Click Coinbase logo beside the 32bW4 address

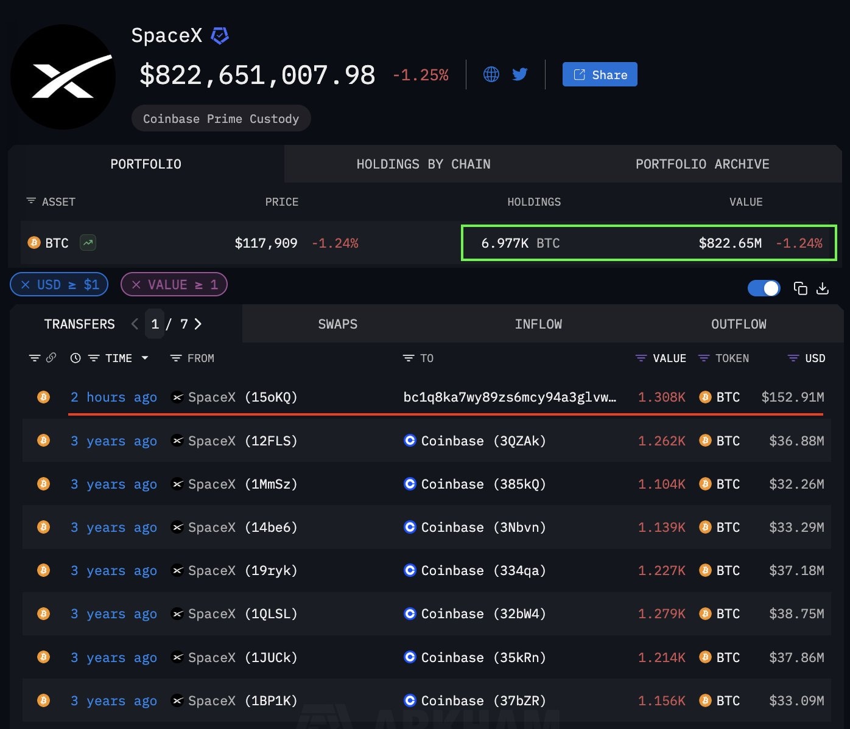click(410, 613)
